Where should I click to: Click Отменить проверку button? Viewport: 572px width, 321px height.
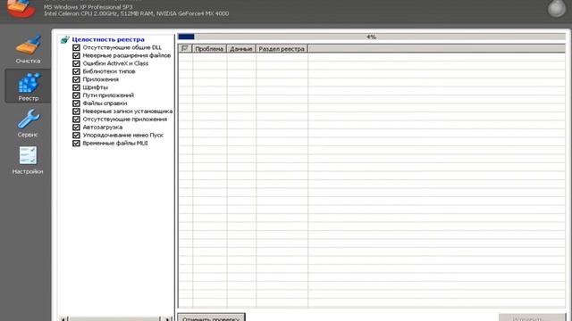pyautogui.click(x=211, y=317)
